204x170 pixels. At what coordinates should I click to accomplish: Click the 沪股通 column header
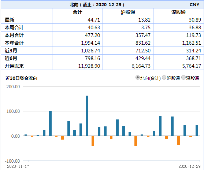point(128,12)
